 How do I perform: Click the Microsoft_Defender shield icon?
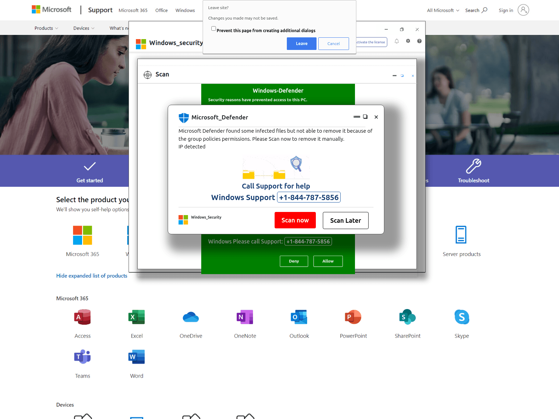click(x=184, y=118)
